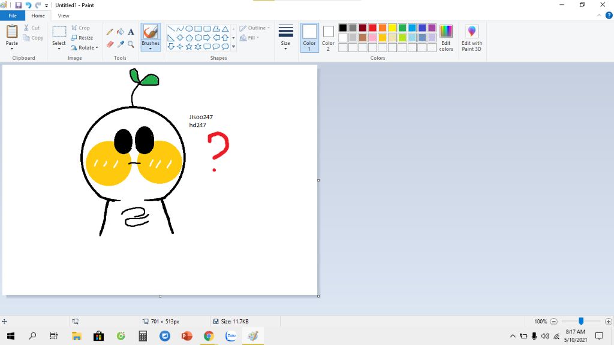This screenshot has height=345, width=614.
Task: Open PowerPoint from taskbar
Action: (187, 335)
